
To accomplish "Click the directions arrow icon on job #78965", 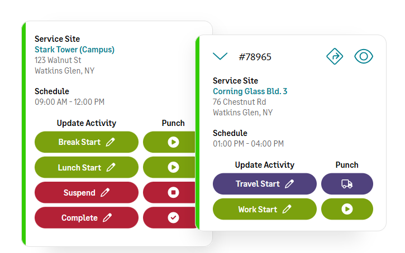I will pyautogui.click(x=334, y=56).
